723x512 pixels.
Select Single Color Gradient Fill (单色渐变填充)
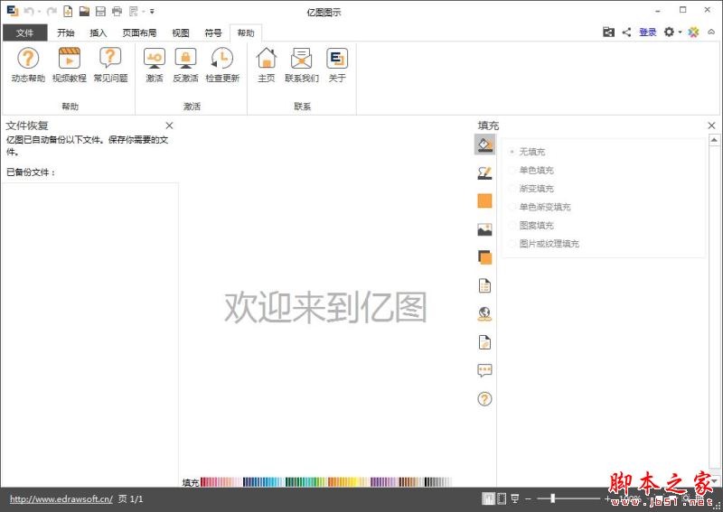pos(540,207)
